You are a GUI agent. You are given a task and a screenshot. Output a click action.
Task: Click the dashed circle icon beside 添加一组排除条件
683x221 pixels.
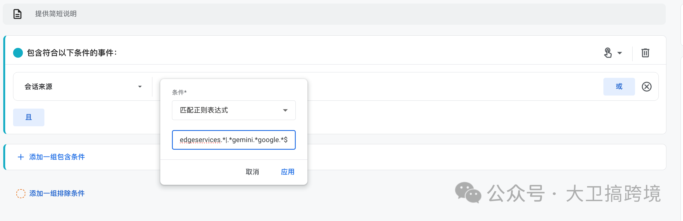click(21, 194)
